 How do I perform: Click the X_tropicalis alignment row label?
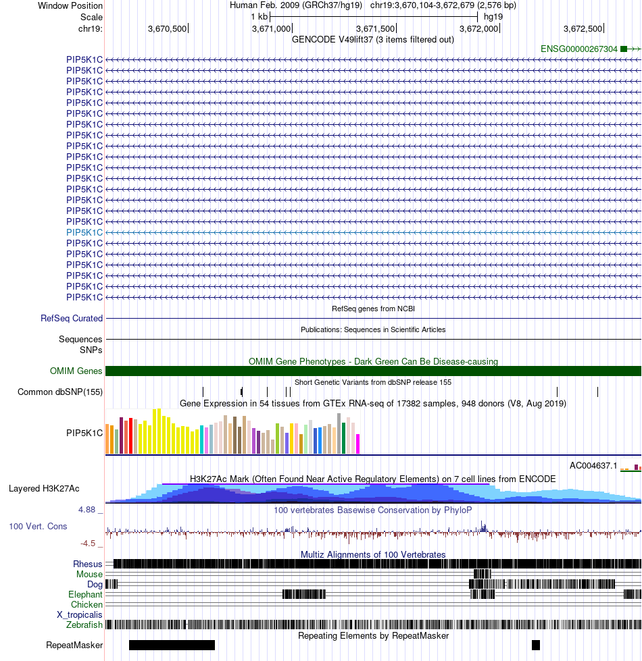pos(80,614)
